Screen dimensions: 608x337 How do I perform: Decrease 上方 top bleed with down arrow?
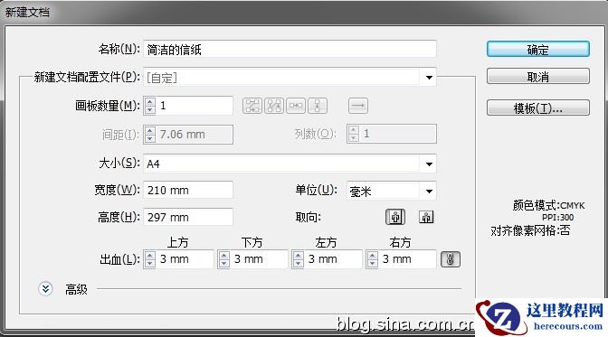coord(149,264)
